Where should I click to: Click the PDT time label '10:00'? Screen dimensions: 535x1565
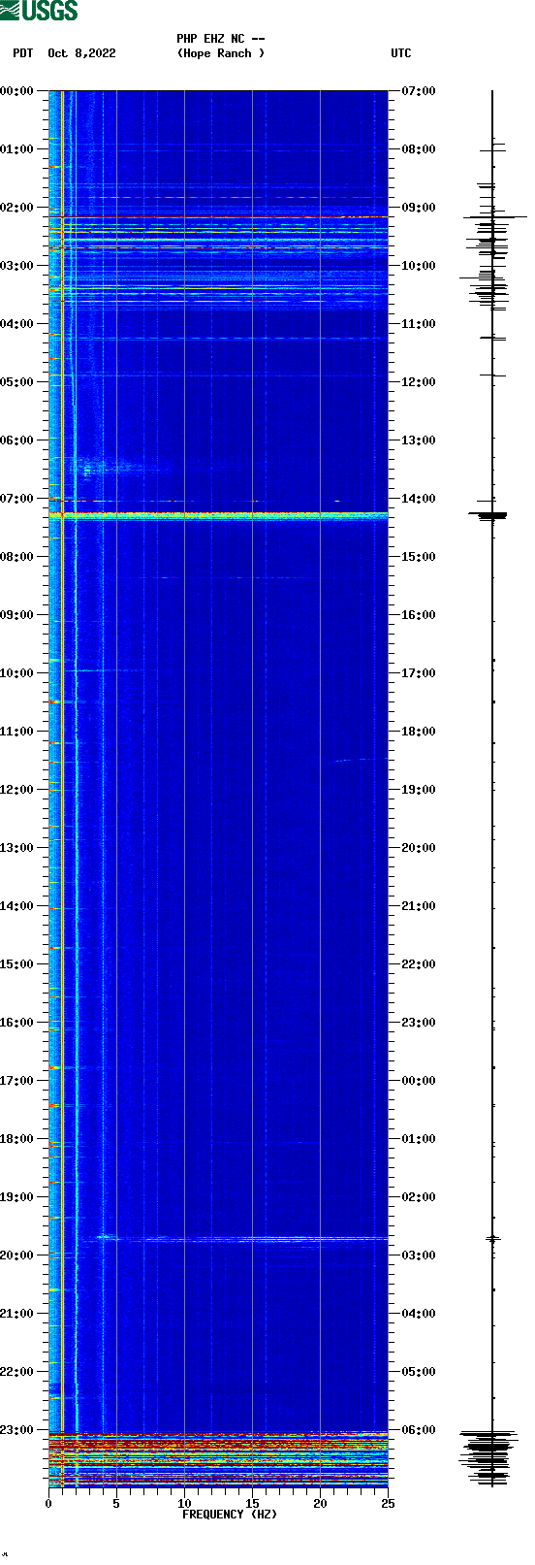tap(16, 673)
